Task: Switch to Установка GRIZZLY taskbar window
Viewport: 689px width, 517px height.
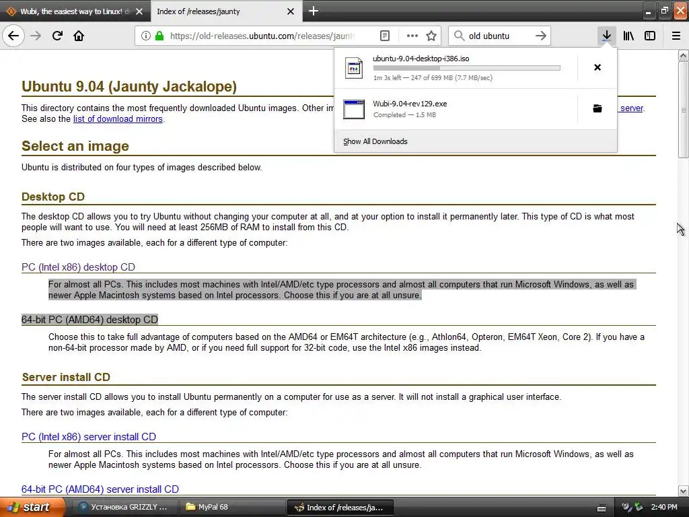Action: pyautogui.click(x=124, y=507)
